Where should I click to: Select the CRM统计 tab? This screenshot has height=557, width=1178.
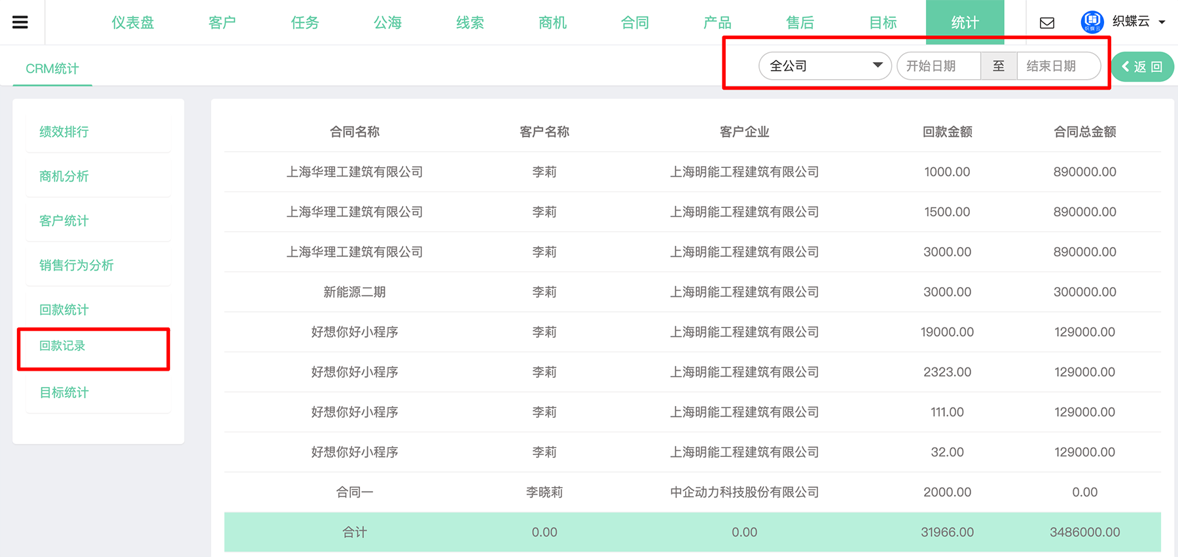tap(52, 69)
